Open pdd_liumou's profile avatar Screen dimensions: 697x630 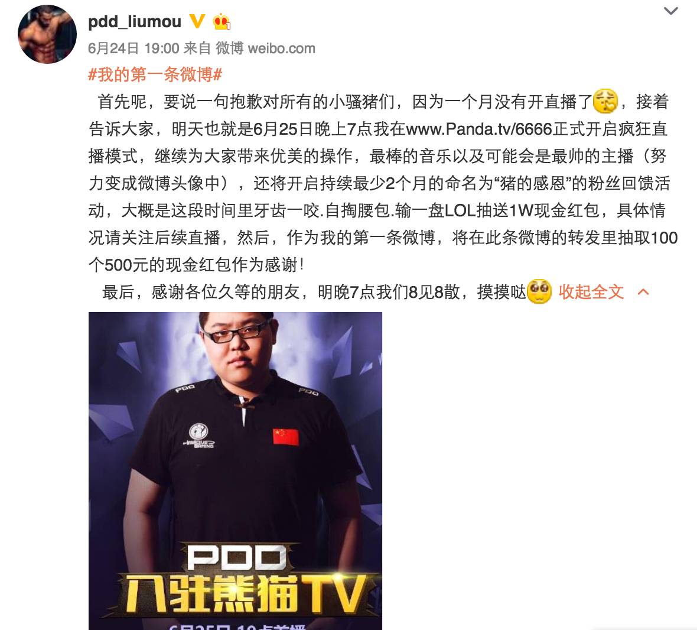click(47, 34)
